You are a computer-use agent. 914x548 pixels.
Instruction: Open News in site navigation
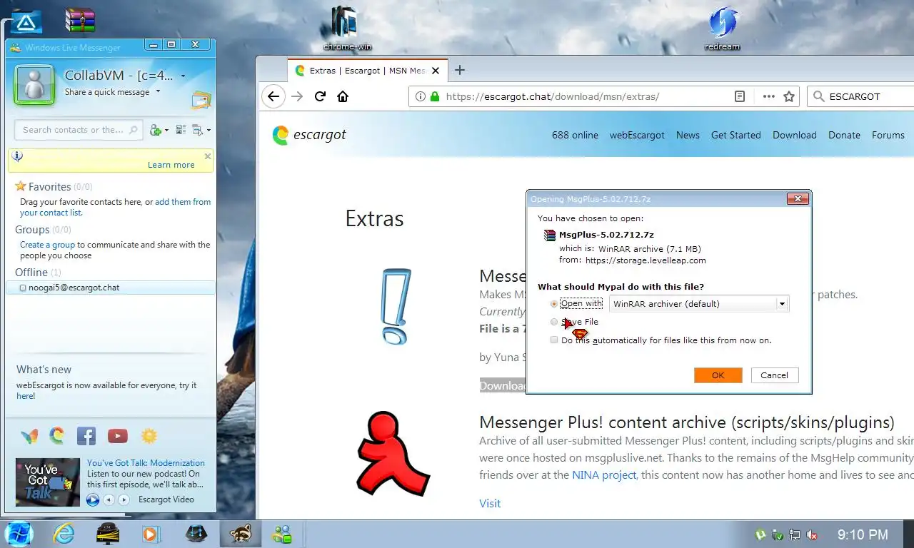(x=688, y=135)
